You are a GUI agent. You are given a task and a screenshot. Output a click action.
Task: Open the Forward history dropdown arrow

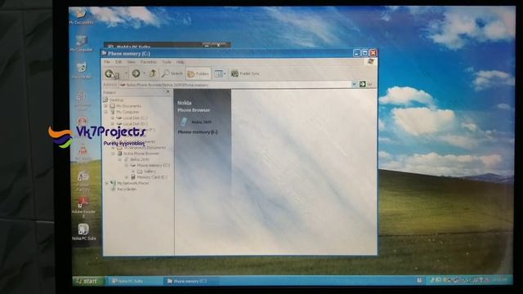point(144,73)
